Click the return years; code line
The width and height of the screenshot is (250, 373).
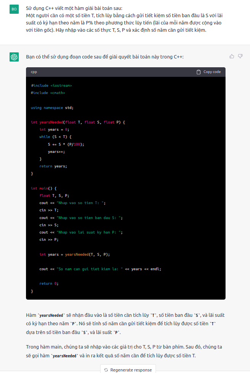53,166
